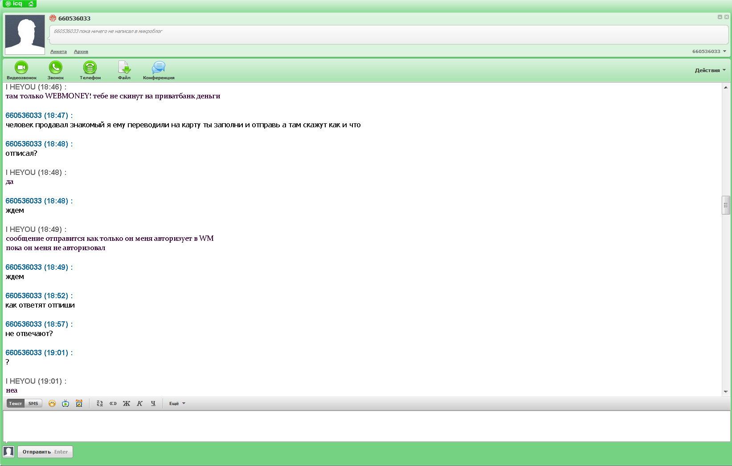Click the message "пока он меня не авторизовал"
732x466 pixels.
point(56,248)
